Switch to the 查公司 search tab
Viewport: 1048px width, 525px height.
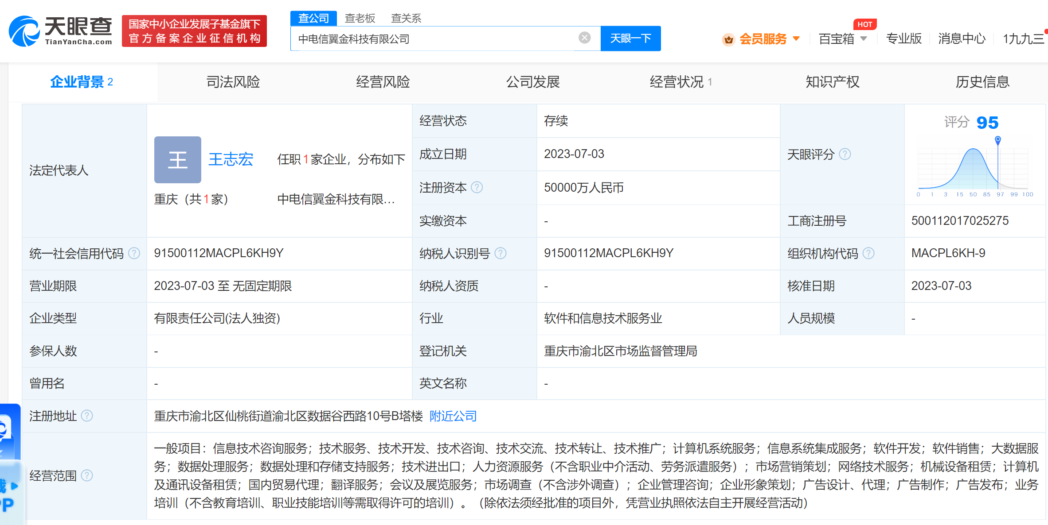coord(313,18)
